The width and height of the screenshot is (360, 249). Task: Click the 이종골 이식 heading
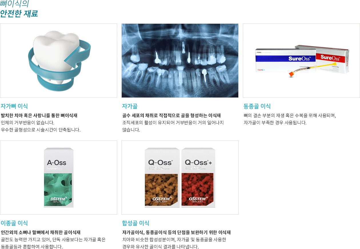tap(14, 223)
